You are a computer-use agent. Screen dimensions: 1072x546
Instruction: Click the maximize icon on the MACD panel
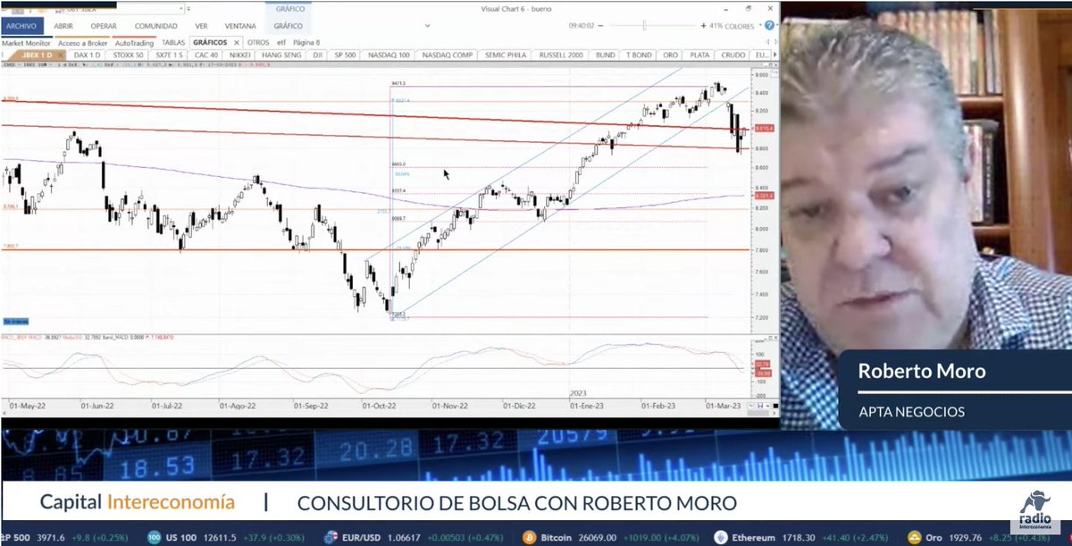[x=771, y=337]
